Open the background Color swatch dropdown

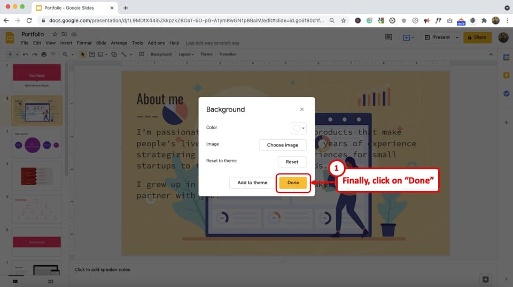pos(298,128)
